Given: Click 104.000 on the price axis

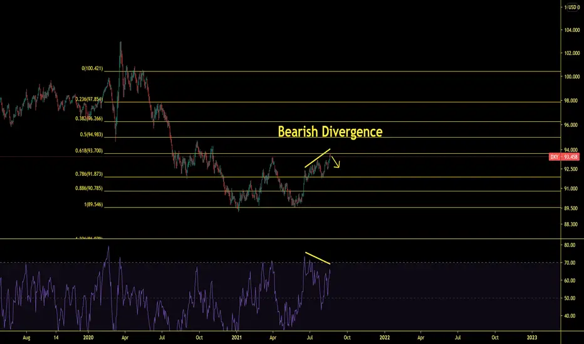Looking at the screenshot, I should [x=571, y=30].
